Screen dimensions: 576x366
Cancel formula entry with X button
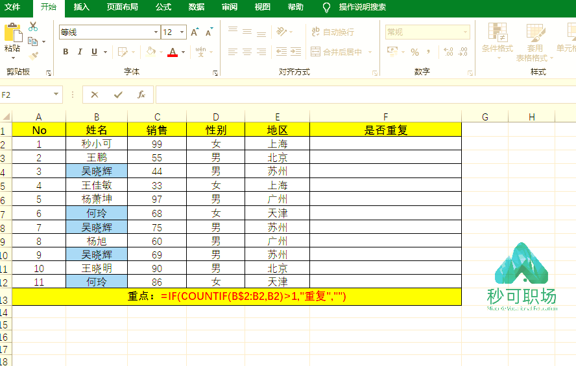pyautogui.click(x=95, y=95)
